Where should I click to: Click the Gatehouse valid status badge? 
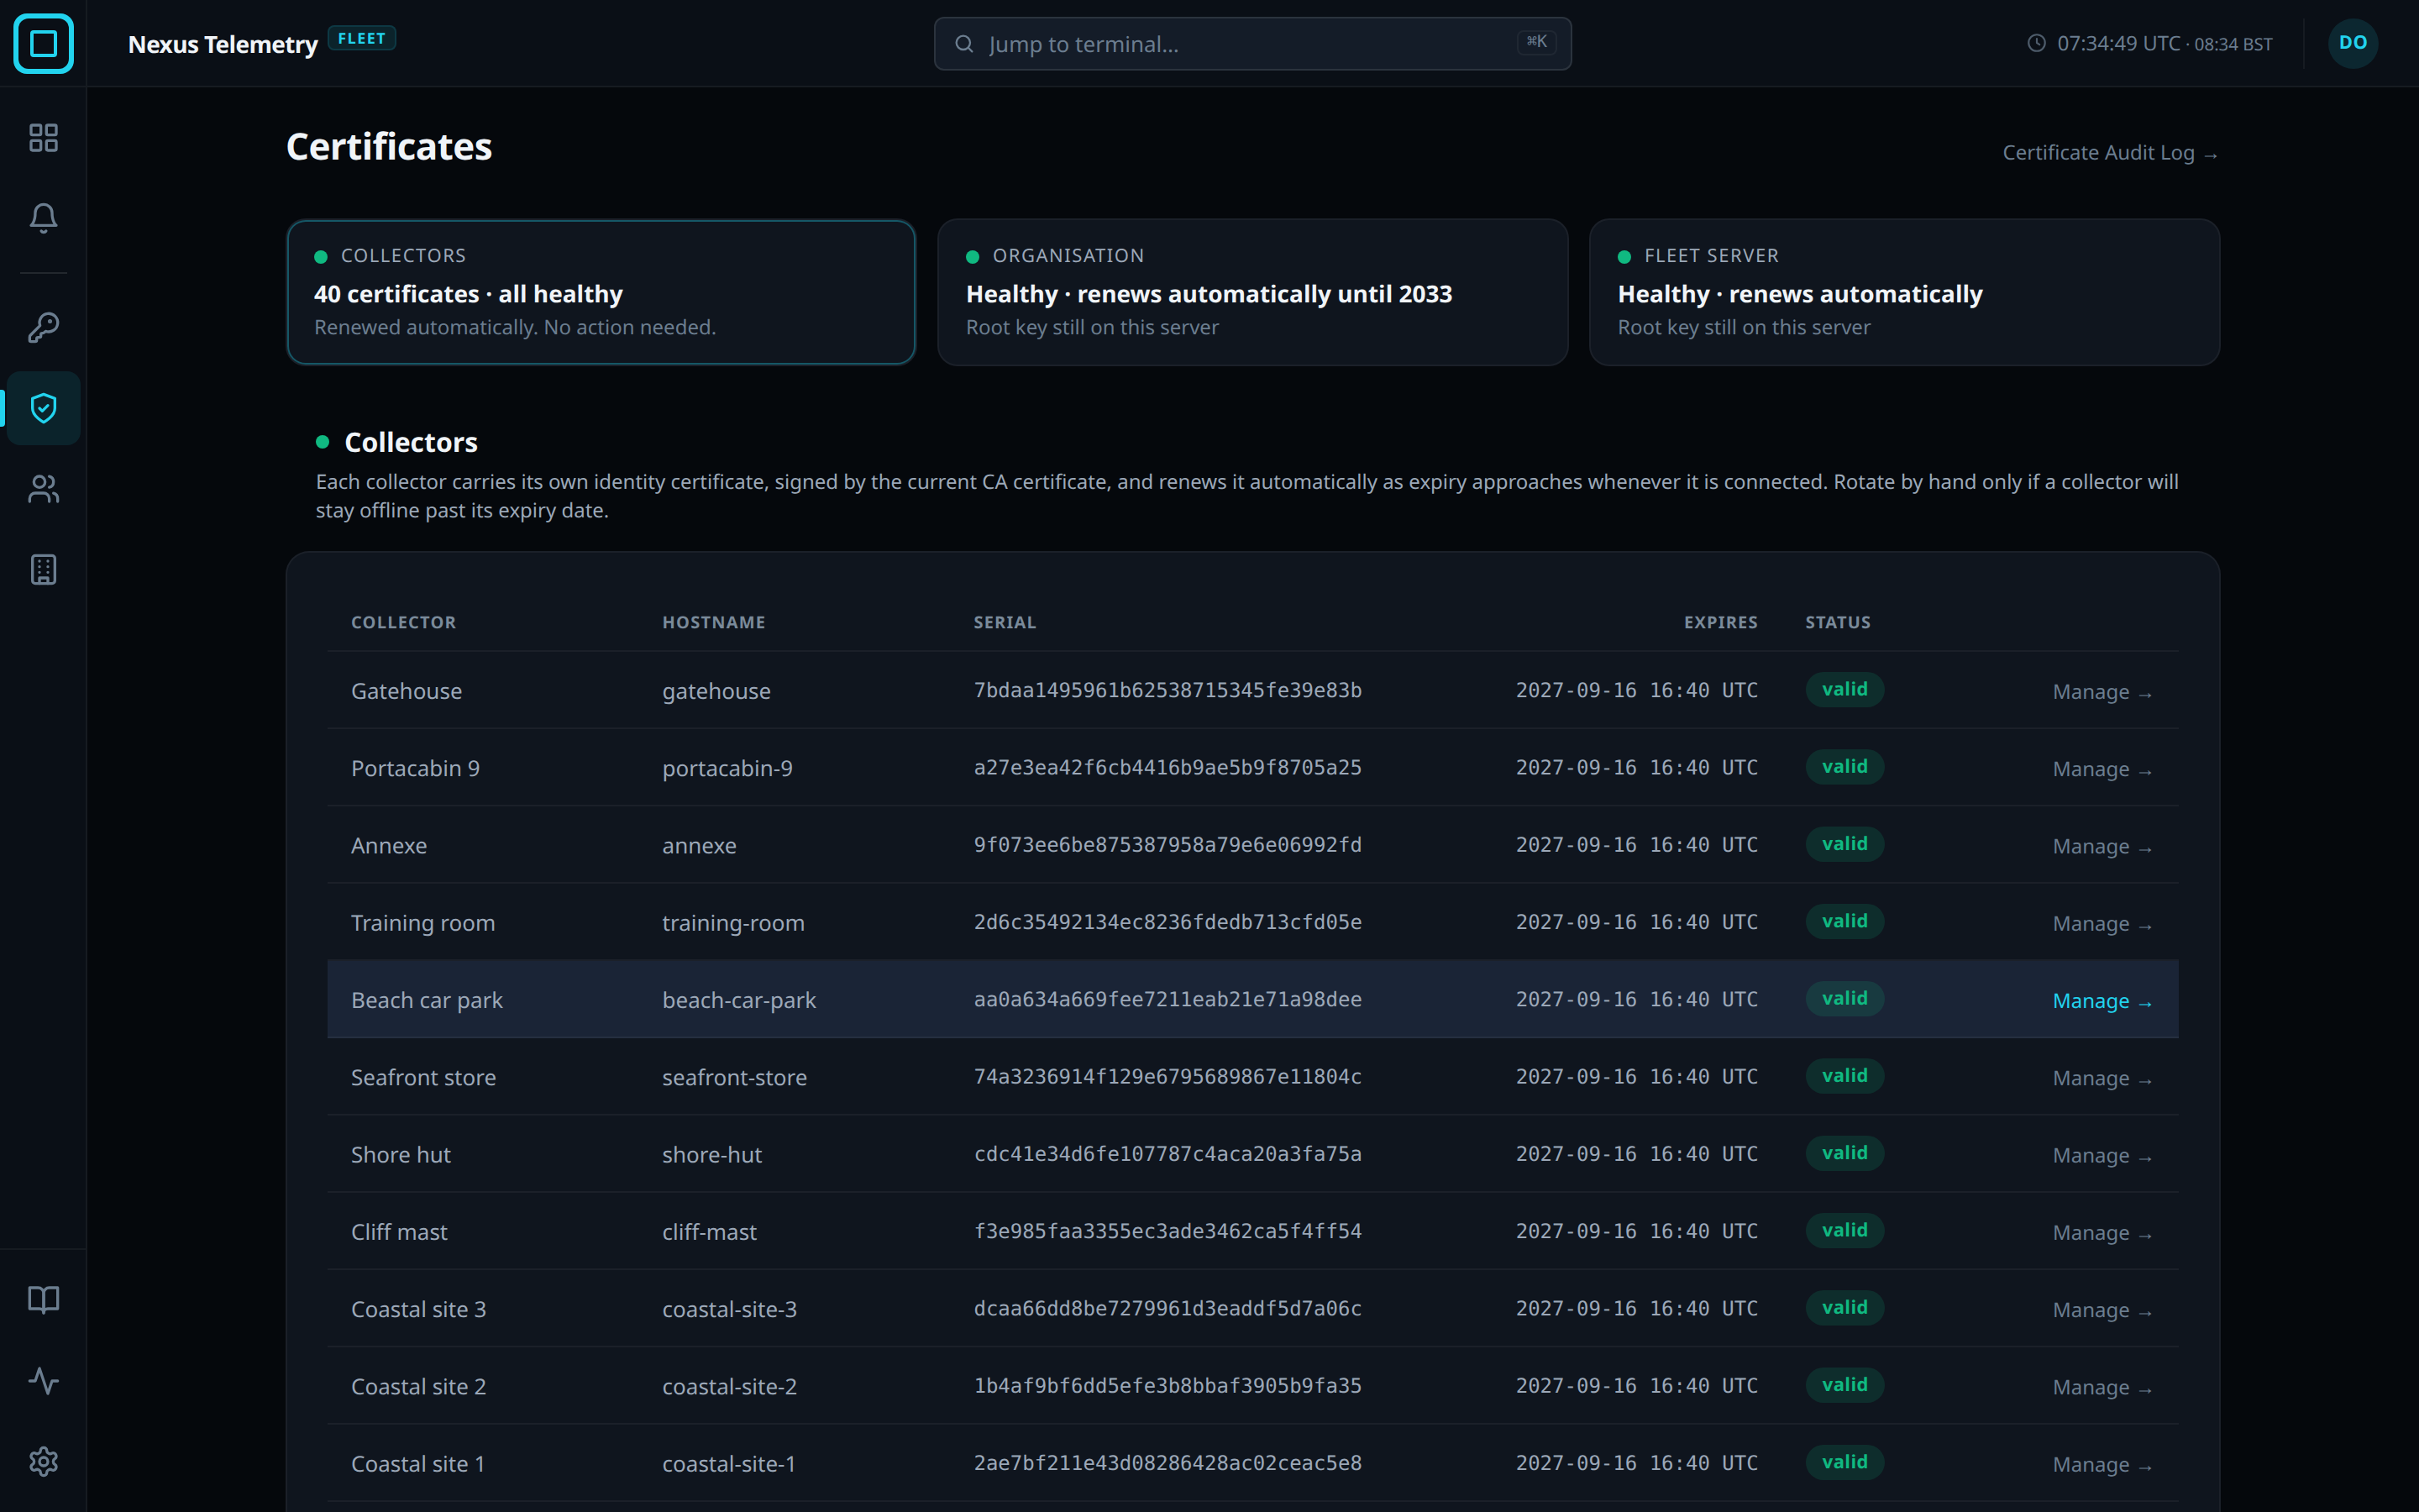click(1844, 689)
